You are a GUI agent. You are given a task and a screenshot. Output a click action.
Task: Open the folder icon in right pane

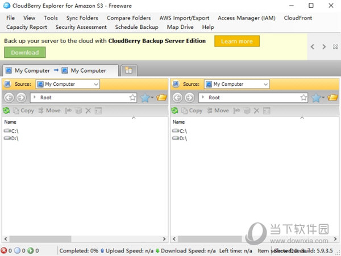pyautogui.click(x=332, y=98)
